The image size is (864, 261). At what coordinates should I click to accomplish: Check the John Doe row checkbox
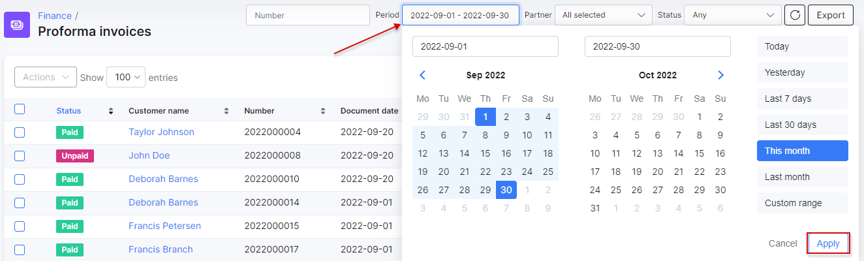pos(20,155)
